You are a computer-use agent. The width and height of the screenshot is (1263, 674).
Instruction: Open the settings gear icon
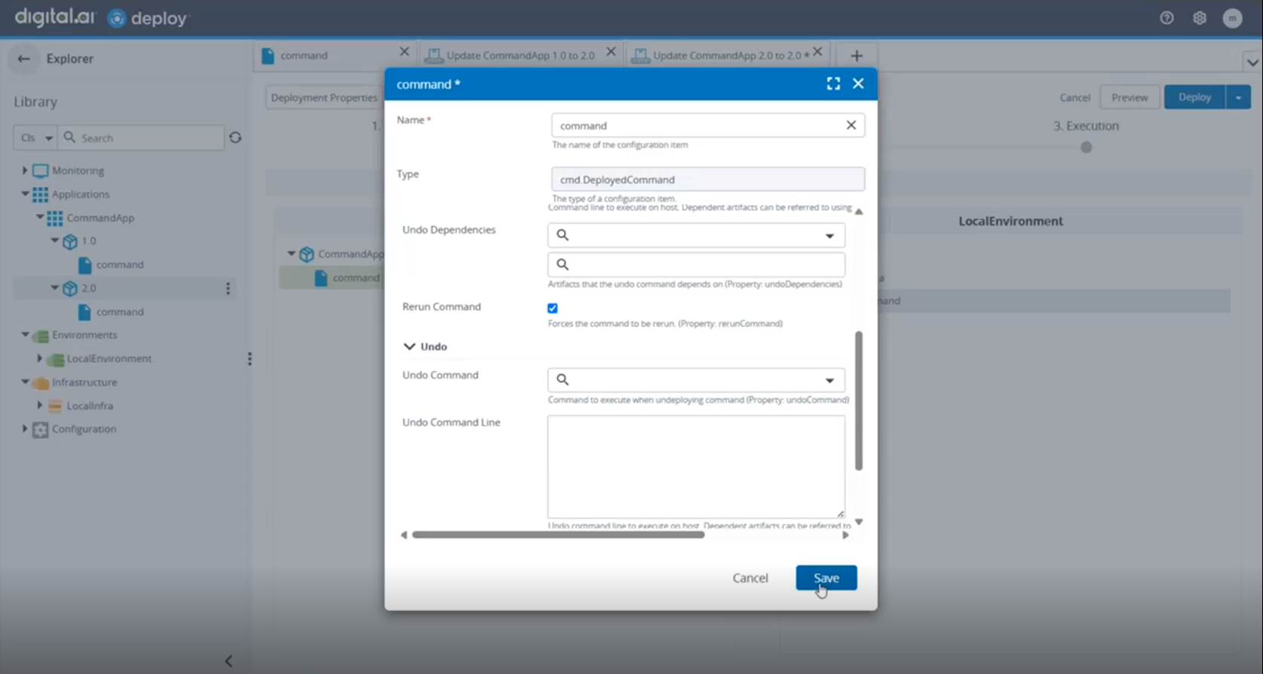[1200, 18]
